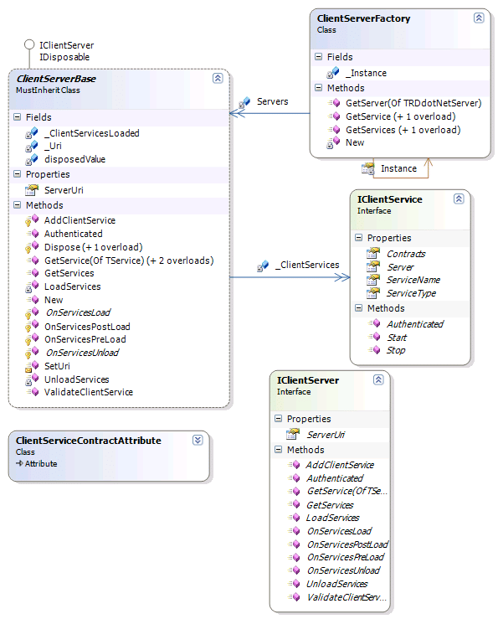Select OnServicesPostLoad in ClientServerBase

click(87, 327)
